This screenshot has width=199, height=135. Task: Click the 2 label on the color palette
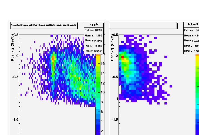click(x=102, y=131)
